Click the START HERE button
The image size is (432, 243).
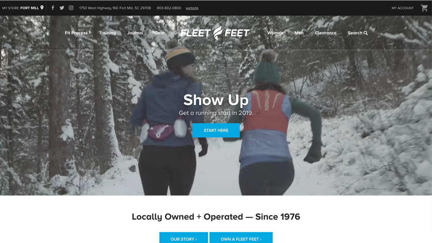(216, 130)
